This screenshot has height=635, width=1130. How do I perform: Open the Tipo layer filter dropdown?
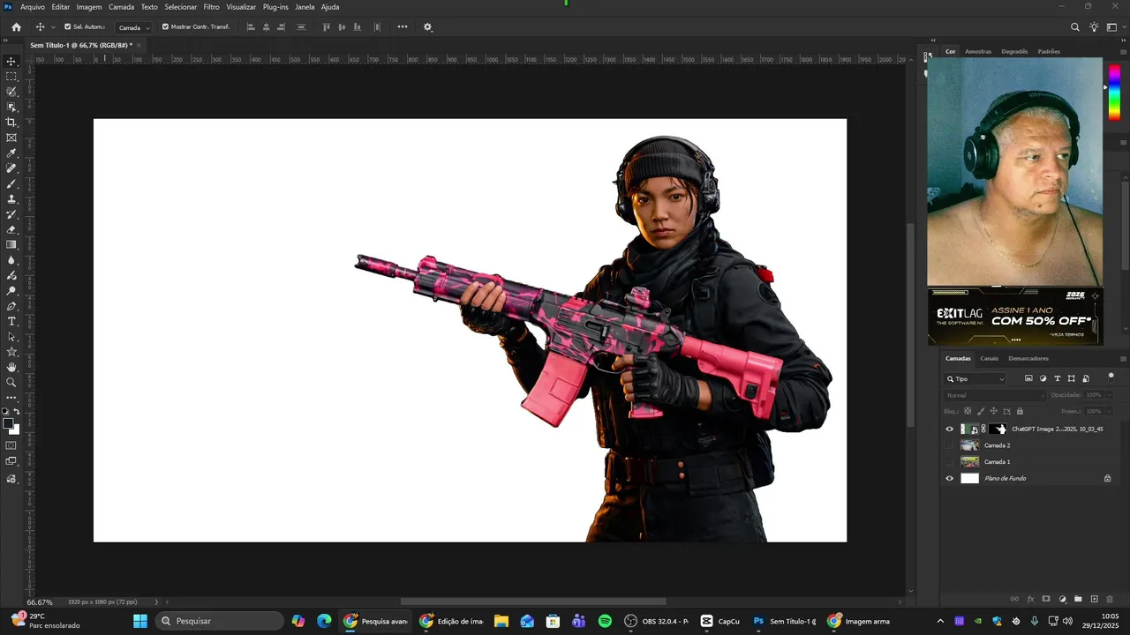976,378
